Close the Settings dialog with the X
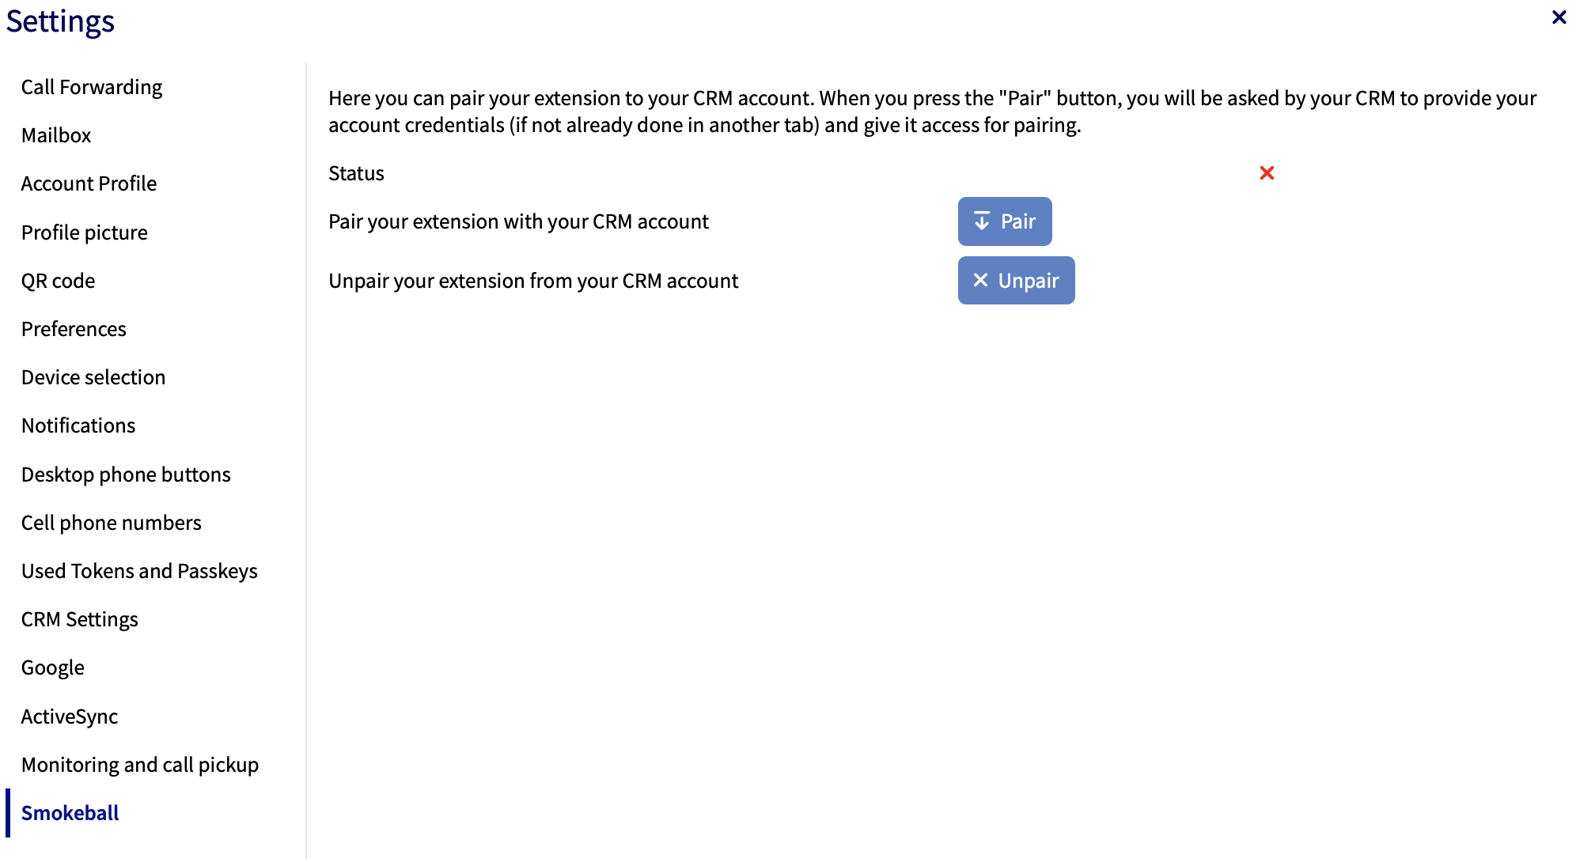1595x862 pixels. (x=1559, y=17)
